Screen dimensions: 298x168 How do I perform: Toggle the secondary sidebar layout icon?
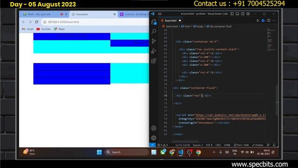pos(243,14)
